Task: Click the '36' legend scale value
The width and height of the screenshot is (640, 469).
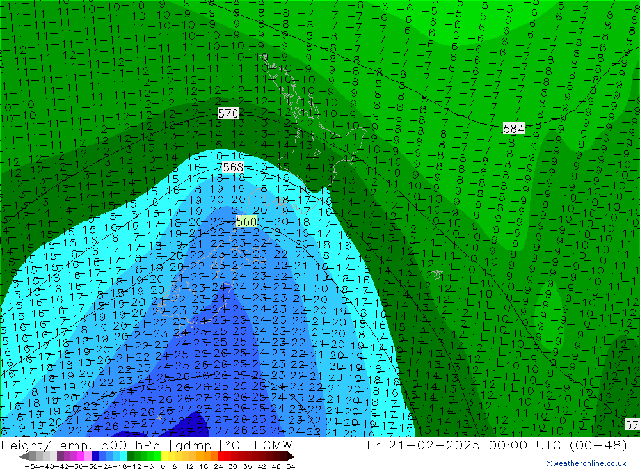Action: click(247, 466)
